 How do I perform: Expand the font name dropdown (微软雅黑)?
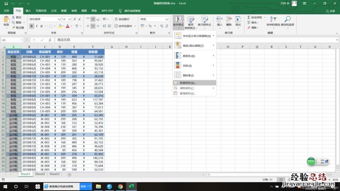coord(59,19)
